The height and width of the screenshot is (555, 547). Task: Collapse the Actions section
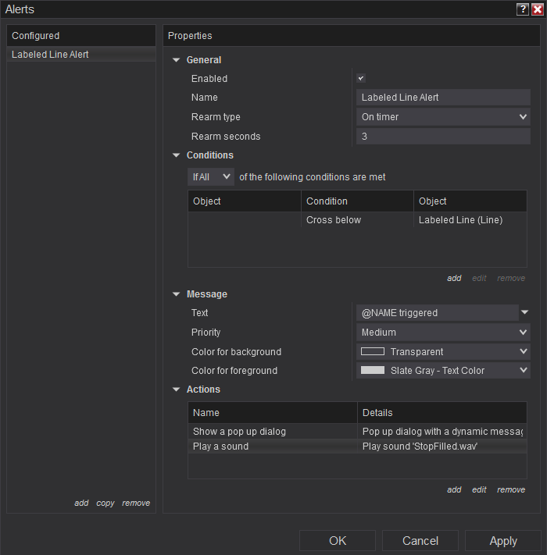pyautogui.click(x=177, y=390)
